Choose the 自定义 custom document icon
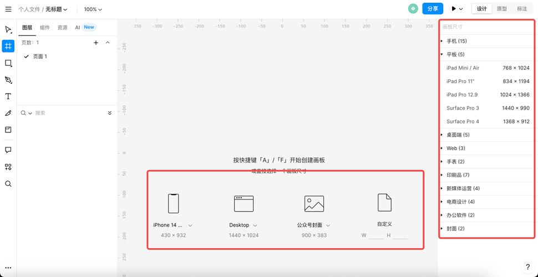Image resolution: width=538 pixels, height=277 pixels. click(x=384, y=202)
